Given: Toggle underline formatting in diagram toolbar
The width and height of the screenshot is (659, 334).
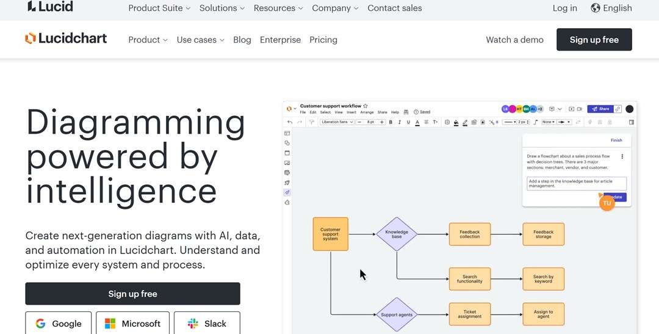Looking at the screenshot, I should (408, 122).
